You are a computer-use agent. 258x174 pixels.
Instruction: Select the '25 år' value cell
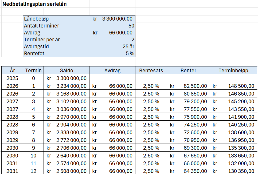(112, 46)
